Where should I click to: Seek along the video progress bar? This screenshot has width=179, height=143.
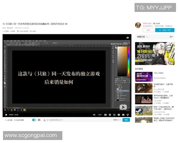click(x=67, y=112)
